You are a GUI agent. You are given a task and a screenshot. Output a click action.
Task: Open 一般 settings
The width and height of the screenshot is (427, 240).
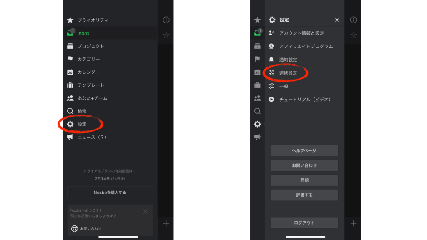pyautogui.click(x=304, y=86)
